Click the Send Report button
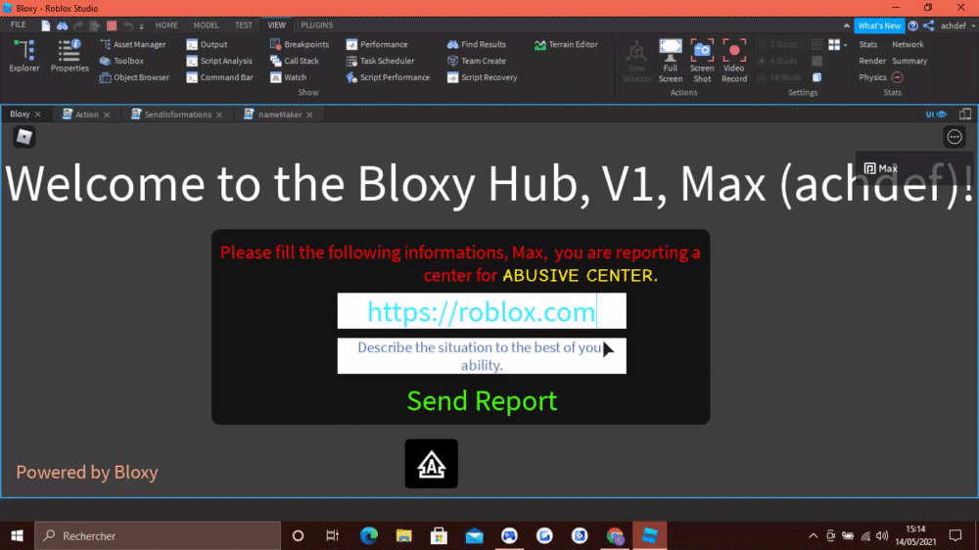 [482, 401]
